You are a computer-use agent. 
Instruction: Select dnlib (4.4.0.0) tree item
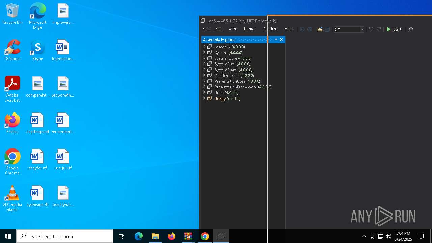click(x=226, y=93)
